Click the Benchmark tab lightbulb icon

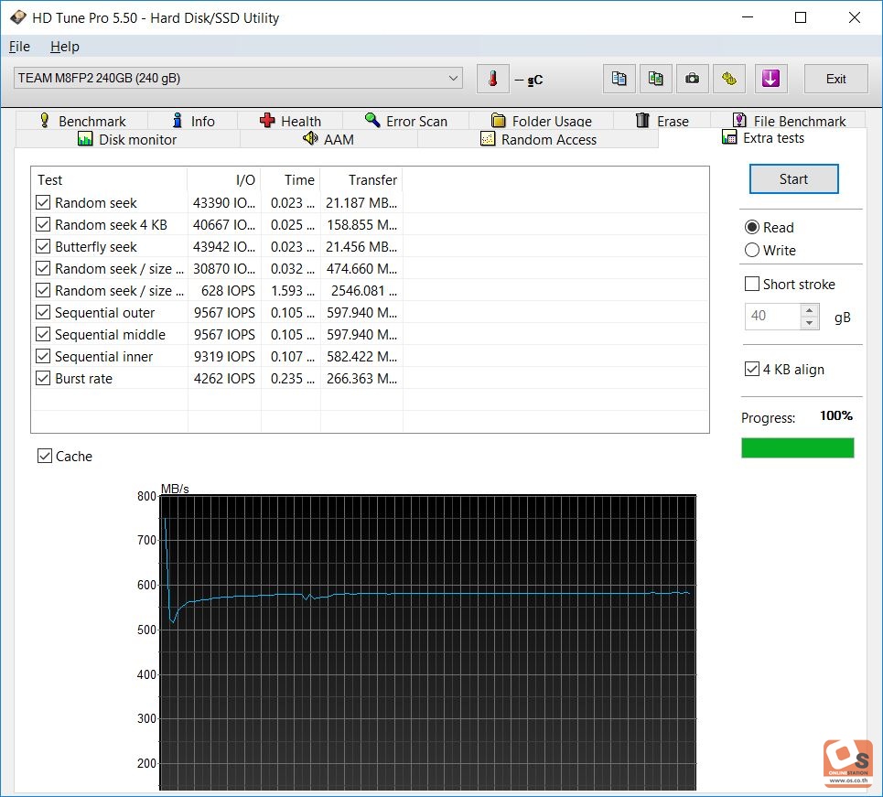(x=45, y=121)
